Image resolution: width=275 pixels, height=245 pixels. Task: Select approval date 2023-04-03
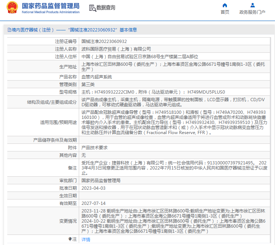coord(94,188)
